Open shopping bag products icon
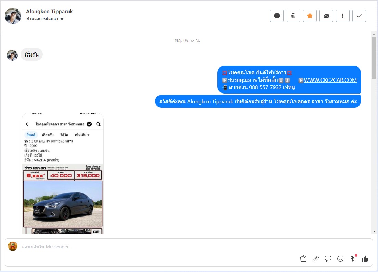 303,259
